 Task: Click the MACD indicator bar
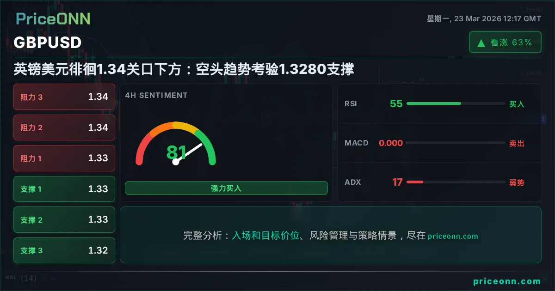tap(456, 143)
